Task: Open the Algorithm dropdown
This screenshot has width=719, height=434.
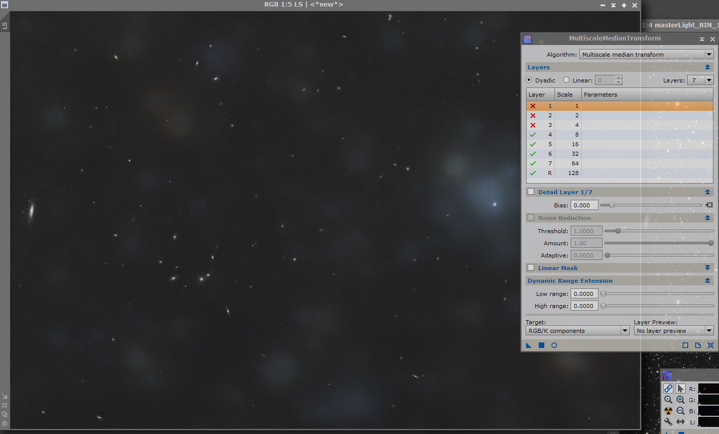Action: pyautogui.click(x=646, y=54)
